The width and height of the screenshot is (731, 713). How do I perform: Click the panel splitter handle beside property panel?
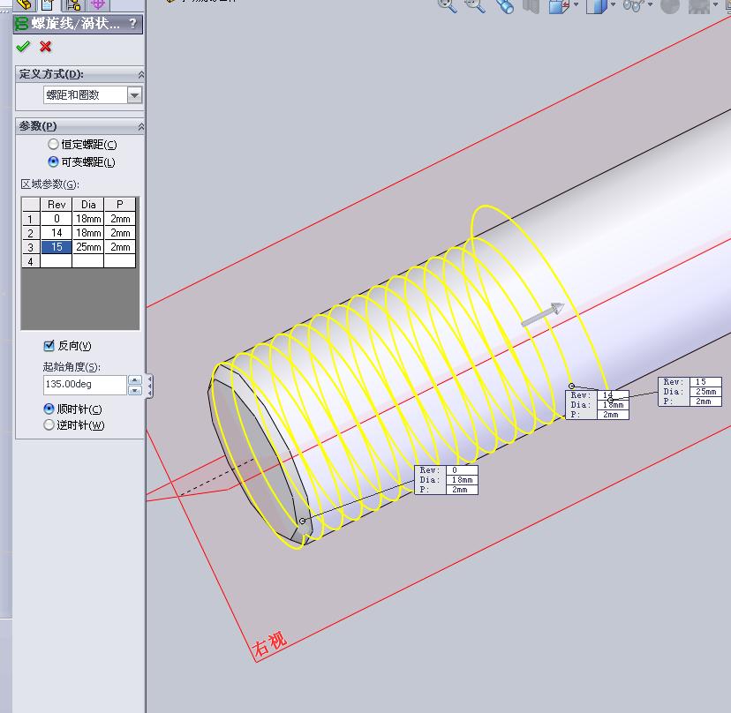click(149, 386)
